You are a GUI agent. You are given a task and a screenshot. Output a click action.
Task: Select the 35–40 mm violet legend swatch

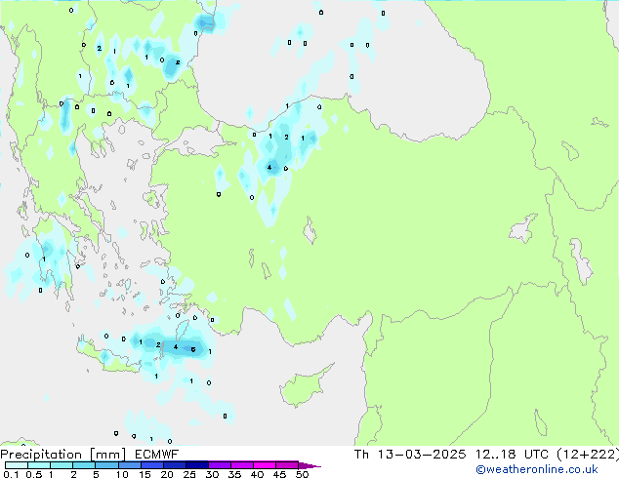pyautogui.click(x=241, y=465)
